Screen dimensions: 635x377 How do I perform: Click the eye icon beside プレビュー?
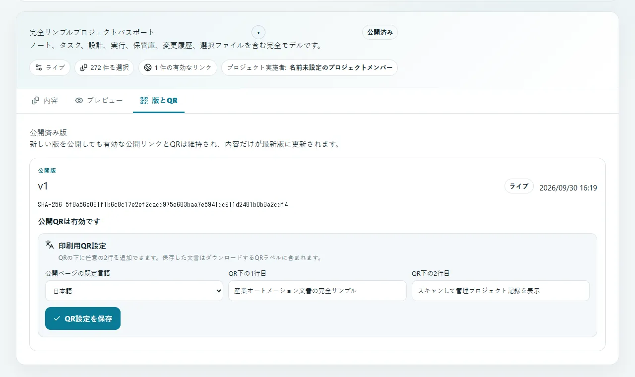[x=79, y=101]
